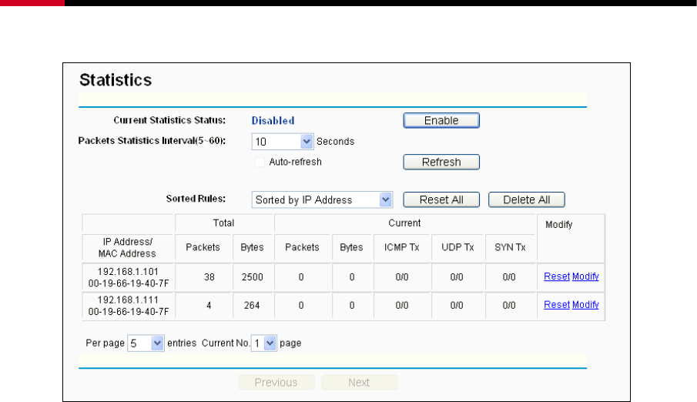This screenshot has width=697, height=402.
Task: Open the Current No. page dropdown
Action: pyautogui.click(x=263, y=343)
